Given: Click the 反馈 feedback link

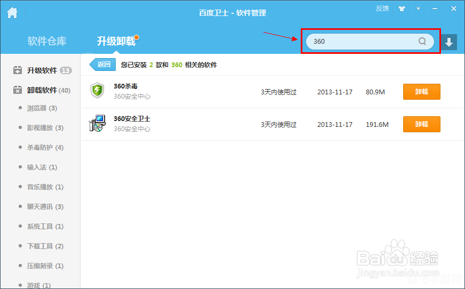Looking at the screenshot, I should click(x=382, y=9).
